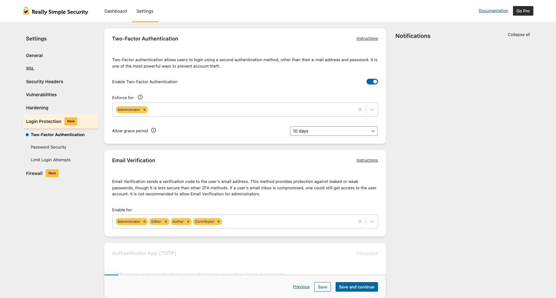Viewport: 556px width, 298px height.
Task: Click the Go Pro button
Action: point(523,11)
